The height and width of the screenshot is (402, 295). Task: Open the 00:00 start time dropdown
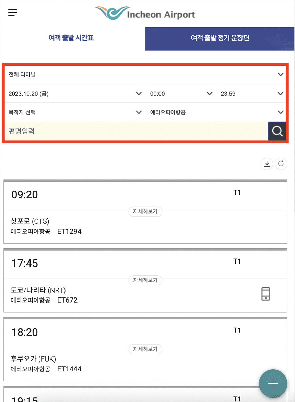(180, 93)
